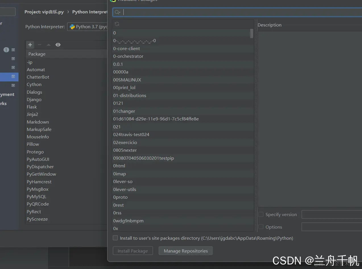362x269 pixels.
Task: Select the installed Django package
Action: (x=67, y=100)
